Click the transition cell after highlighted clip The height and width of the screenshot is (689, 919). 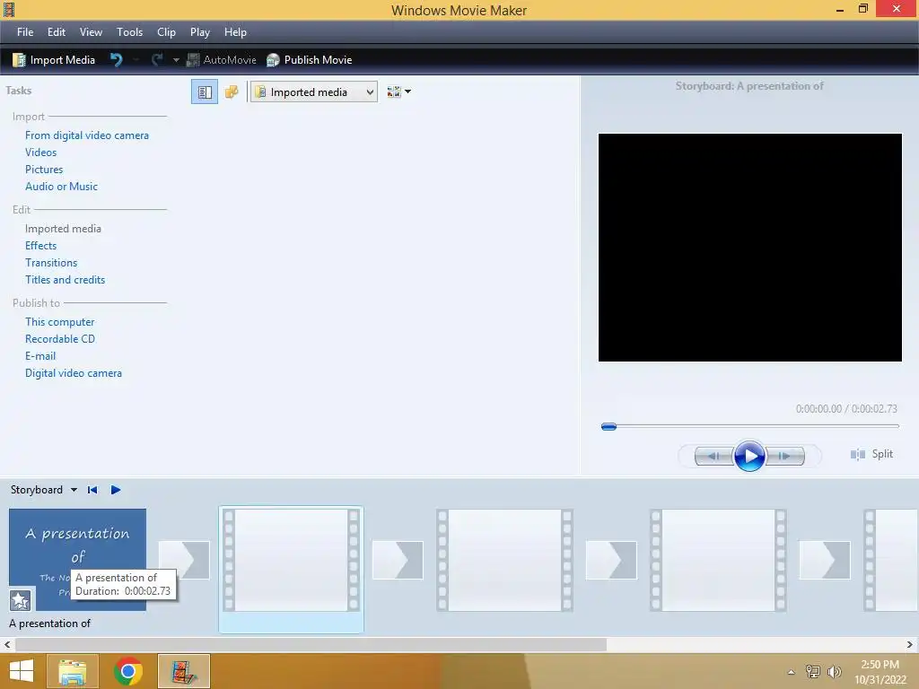click(398, 560)
